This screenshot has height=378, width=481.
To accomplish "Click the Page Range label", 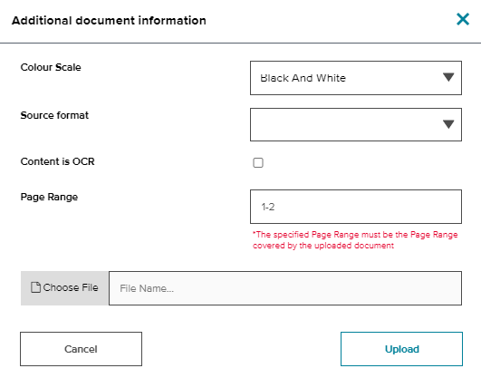I will [49, 197].
